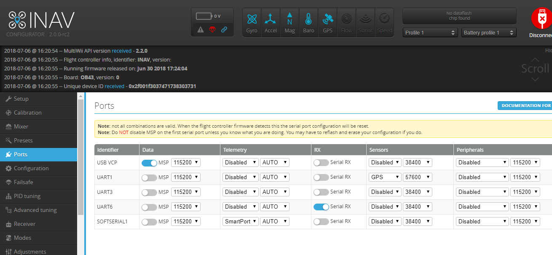Open the Receiver tab
552x255 pixels.
pos(39,224)
